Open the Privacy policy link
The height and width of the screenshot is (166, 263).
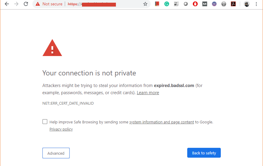point(61,129)
